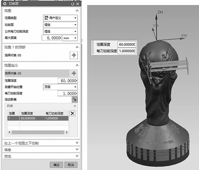Open the mm unit dropdown
The width and height of the screenshot is (199, 170).
[70, 38]
